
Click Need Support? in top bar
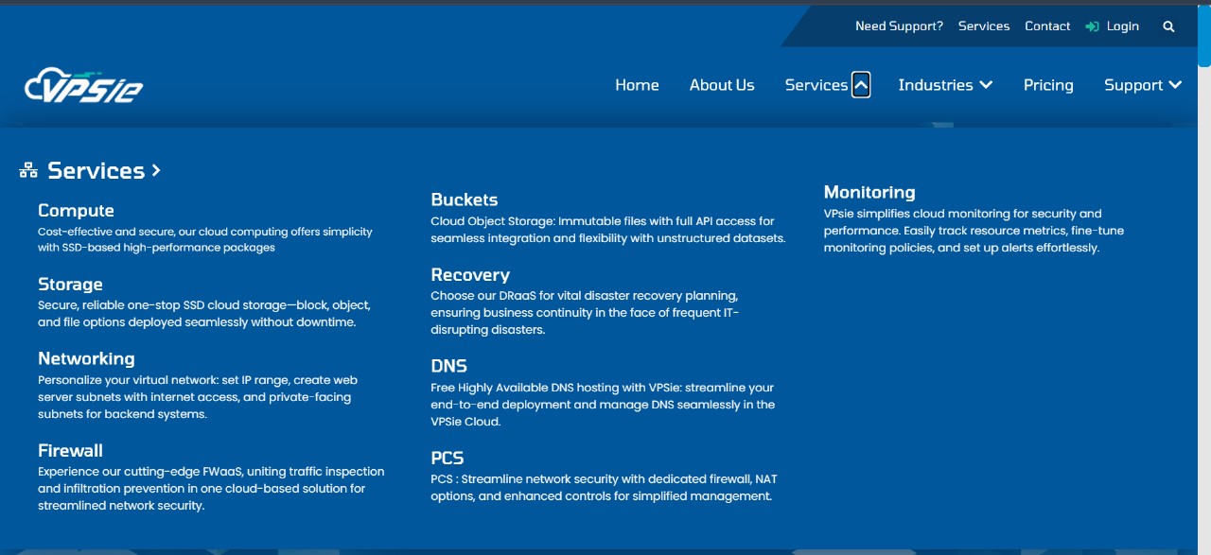[x=899, y=26]
